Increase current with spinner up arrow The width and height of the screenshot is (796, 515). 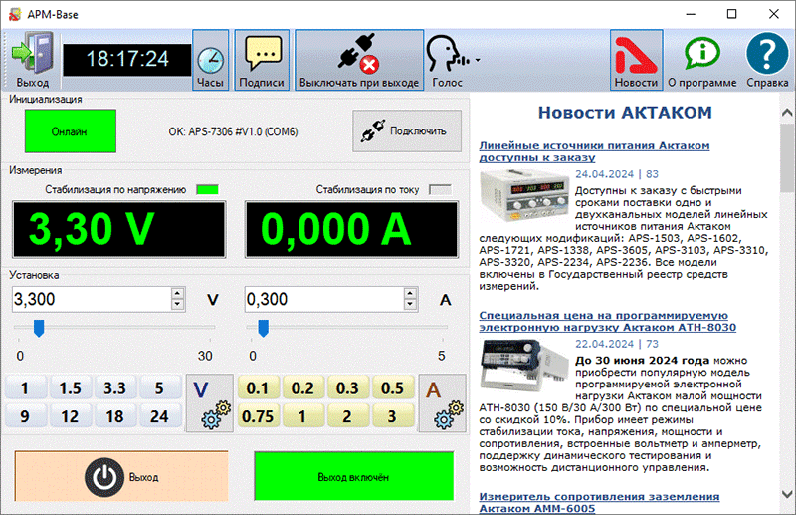coord(411,293)
